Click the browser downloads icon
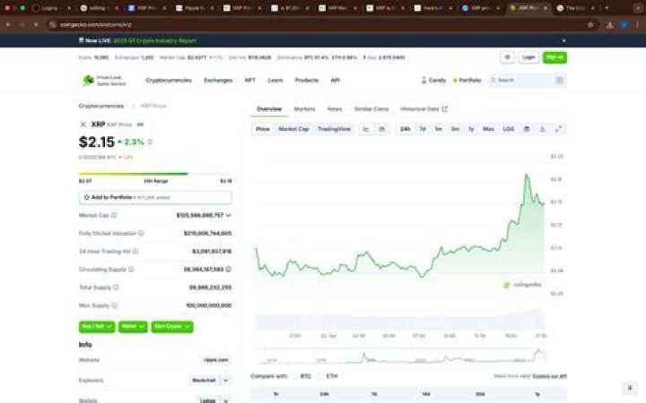 click(x=610, y=25)
